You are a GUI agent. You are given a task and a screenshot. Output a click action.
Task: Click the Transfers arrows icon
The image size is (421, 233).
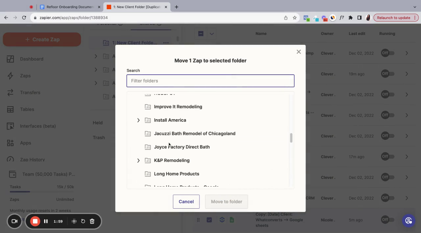pos(11,92)
